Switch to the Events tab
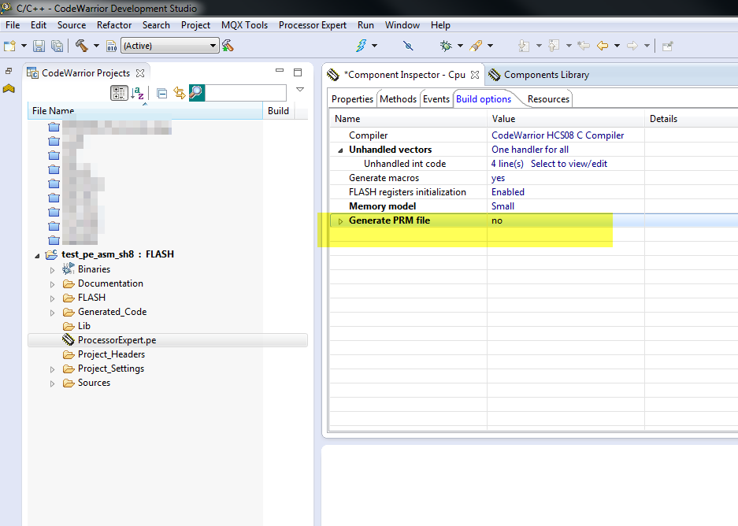 pyautogui.click(x=436, y=99)
